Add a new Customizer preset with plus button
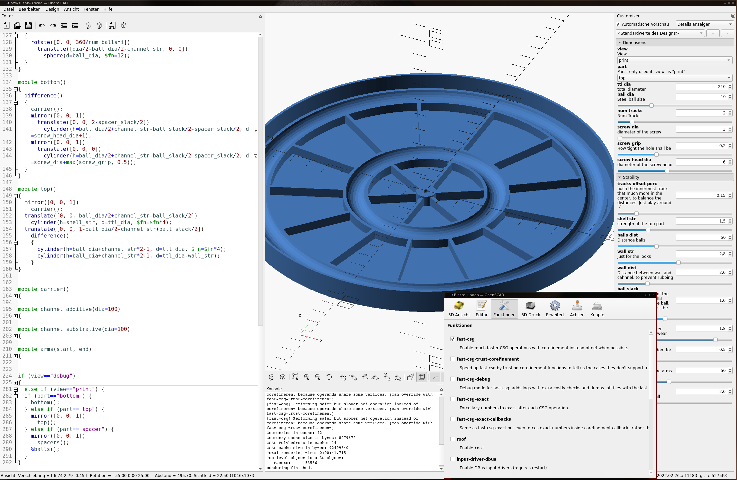 (x=713, y=33)
